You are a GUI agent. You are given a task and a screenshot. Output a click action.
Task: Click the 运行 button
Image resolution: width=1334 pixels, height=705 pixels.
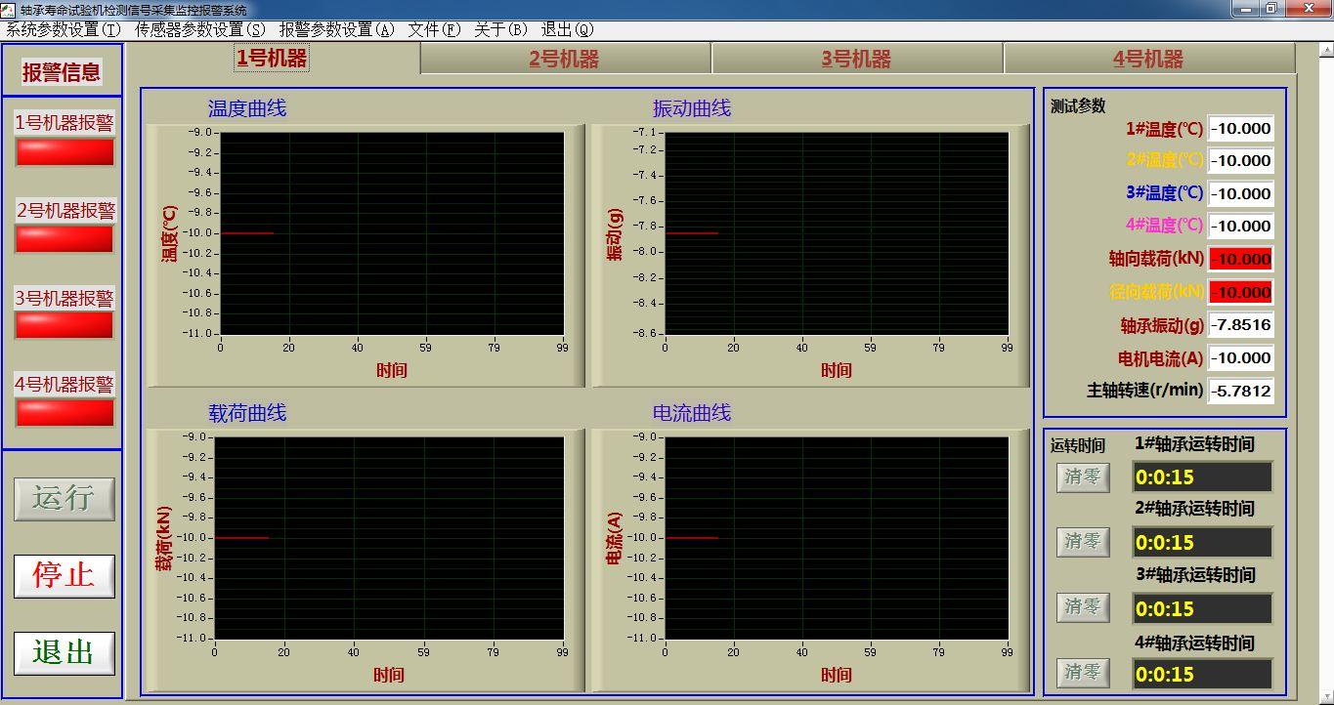click(x=64, y=498)
